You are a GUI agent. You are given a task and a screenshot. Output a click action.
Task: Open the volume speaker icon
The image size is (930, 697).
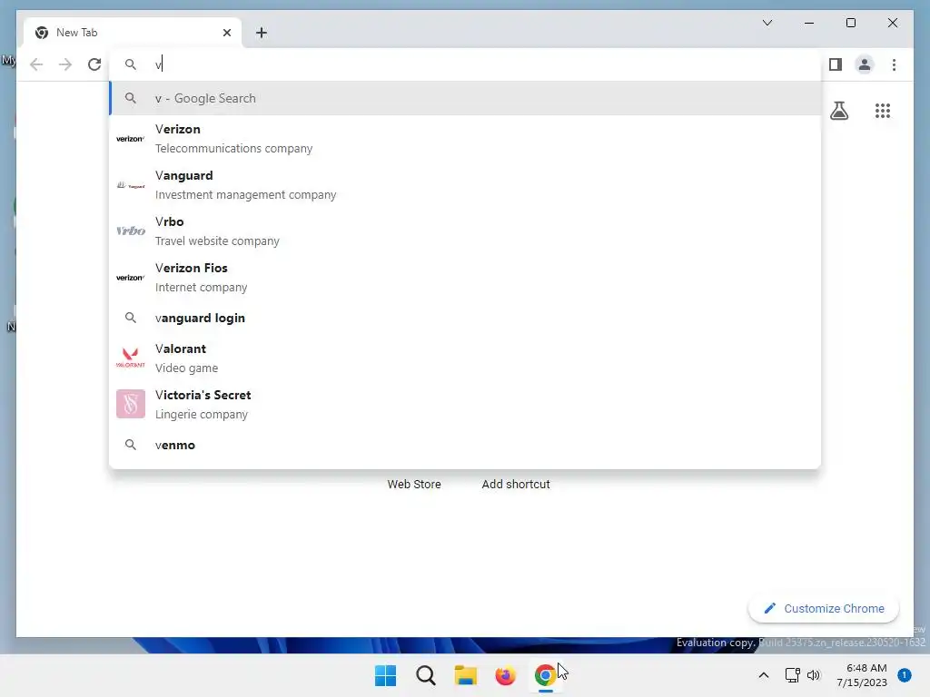(814, 675)
